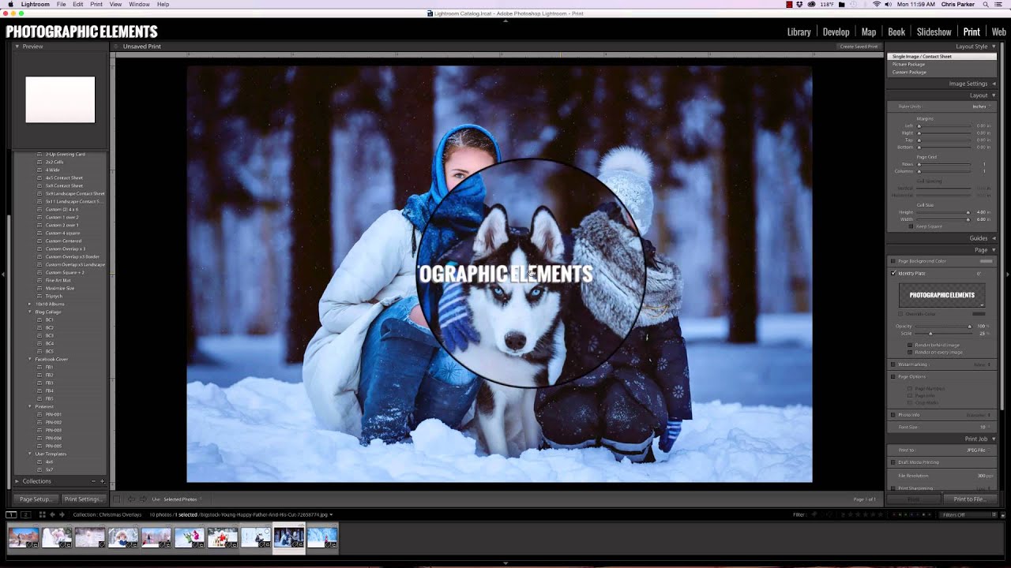Open the main window display icon
This screenshot has width=1011, height=568.
tap(11, 514)
